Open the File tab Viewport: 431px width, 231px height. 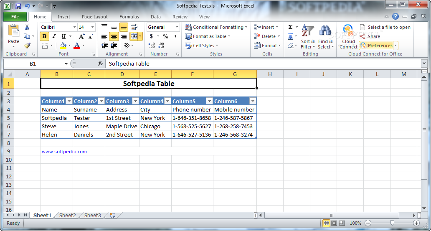click(15, 17)
